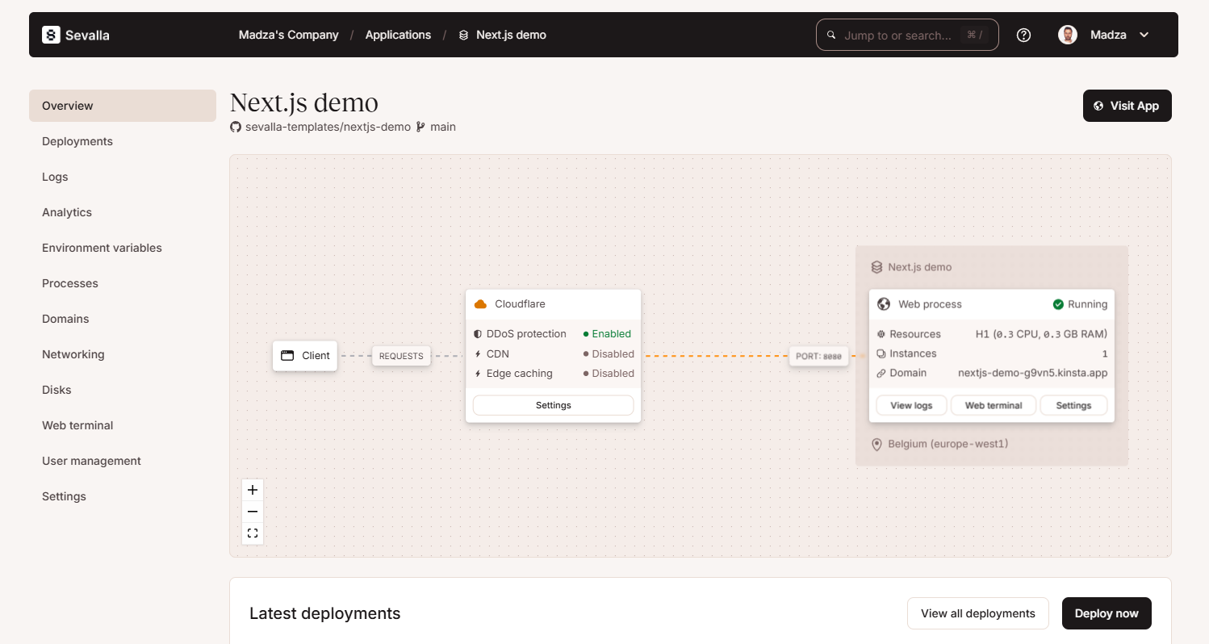Click the Web process globe icon
The height and width of the screenshot is (644, 1209).
pos(884,304)
